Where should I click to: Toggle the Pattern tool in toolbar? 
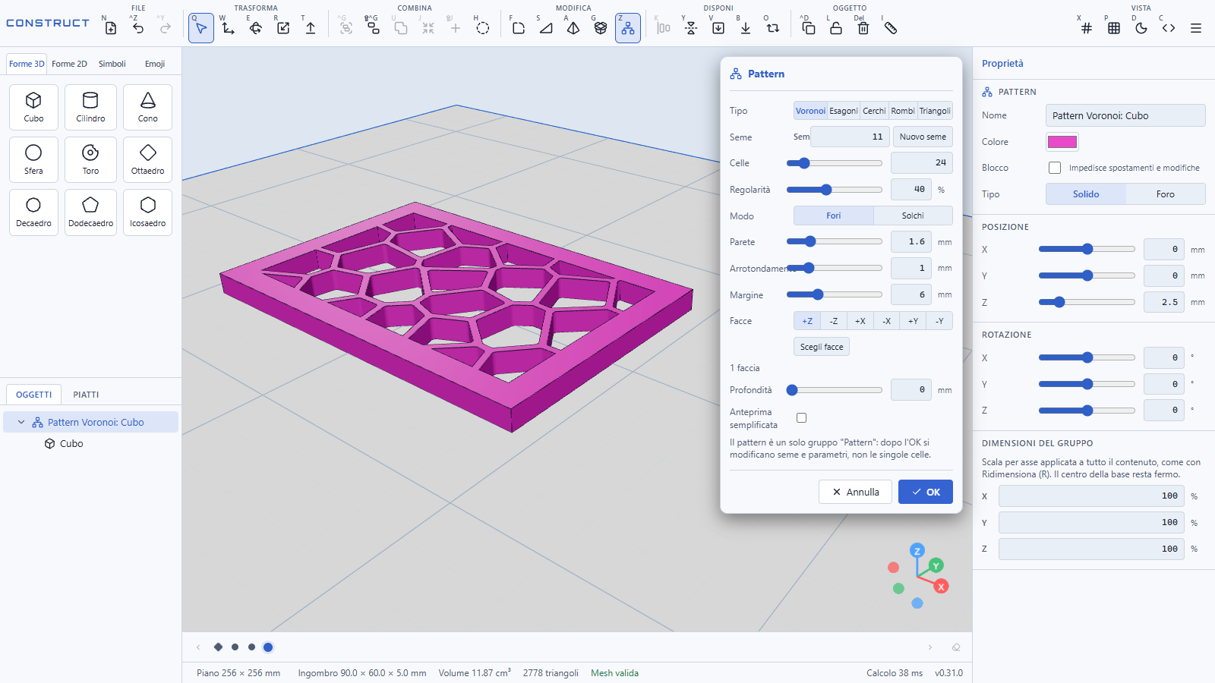(x=628, y=28)
